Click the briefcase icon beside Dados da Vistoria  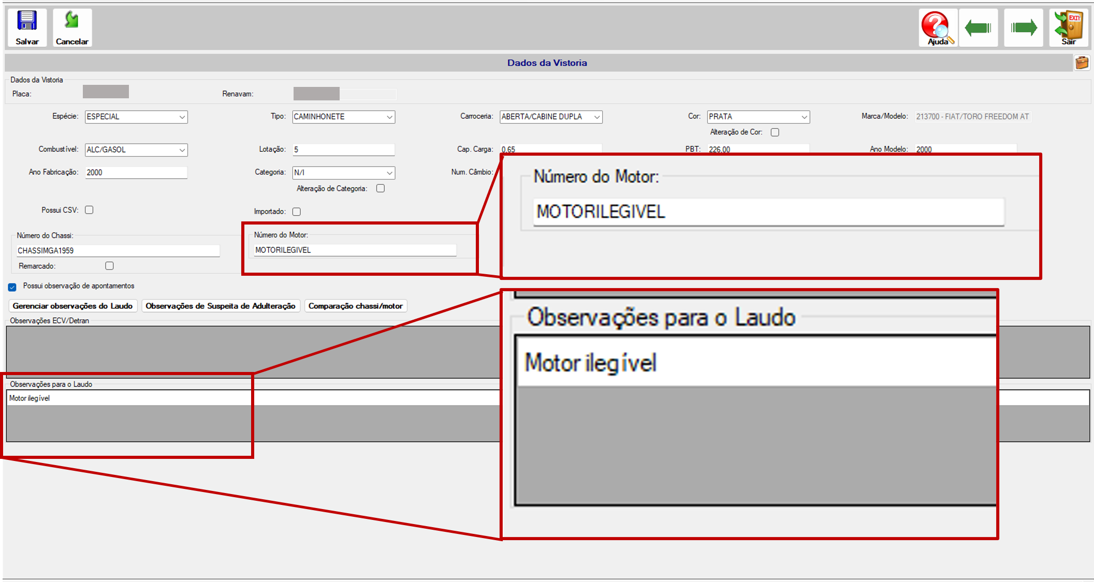[x=1082, y=63]
